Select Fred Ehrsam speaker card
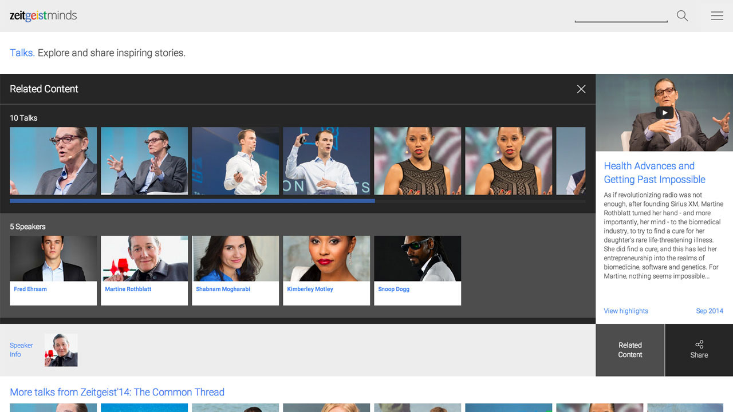The width and height of the screenshot is (733, 412). pyautogui.click(x=53, y=270)
